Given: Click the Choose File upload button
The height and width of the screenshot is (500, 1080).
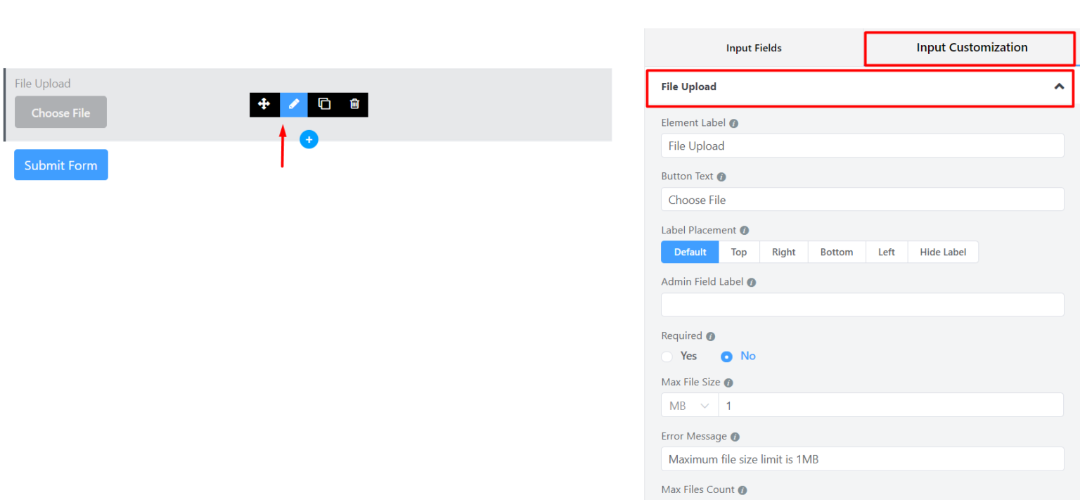Looking at the screenshot, I should point(60,112).
